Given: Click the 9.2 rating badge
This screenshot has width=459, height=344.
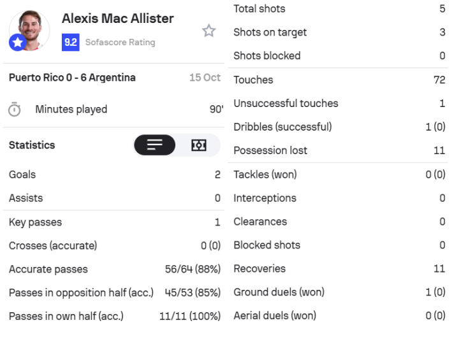Looking at the screenshot, I should (70, 42).
